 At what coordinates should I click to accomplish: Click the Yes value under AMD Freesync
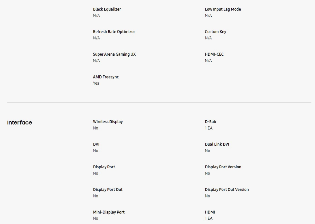96,83
